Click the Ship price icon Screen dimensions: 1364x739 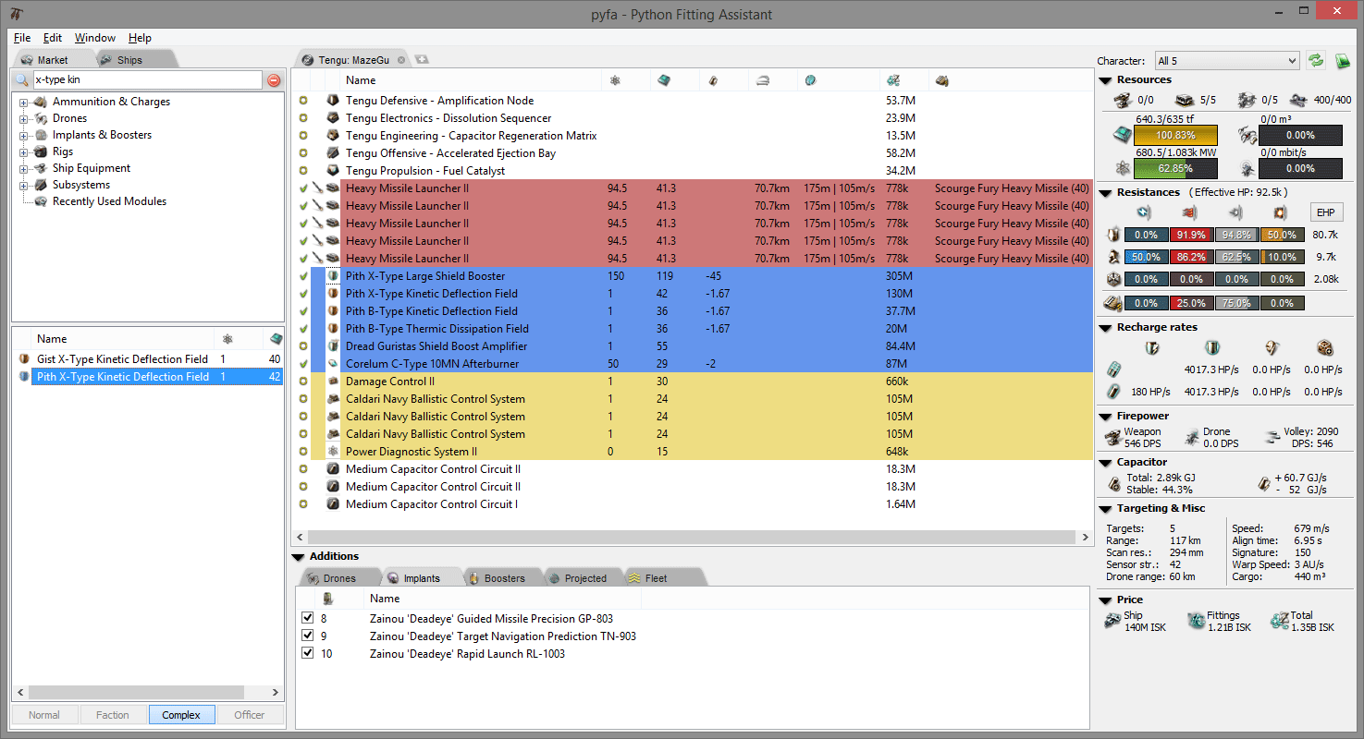pos(1112,621)
